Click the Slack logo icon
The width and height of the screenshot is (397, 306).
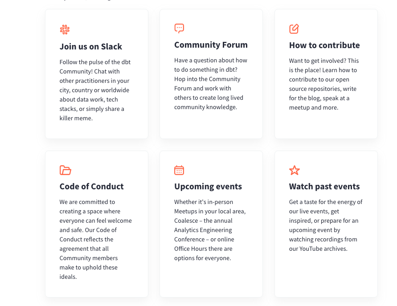tap(65, 29)
